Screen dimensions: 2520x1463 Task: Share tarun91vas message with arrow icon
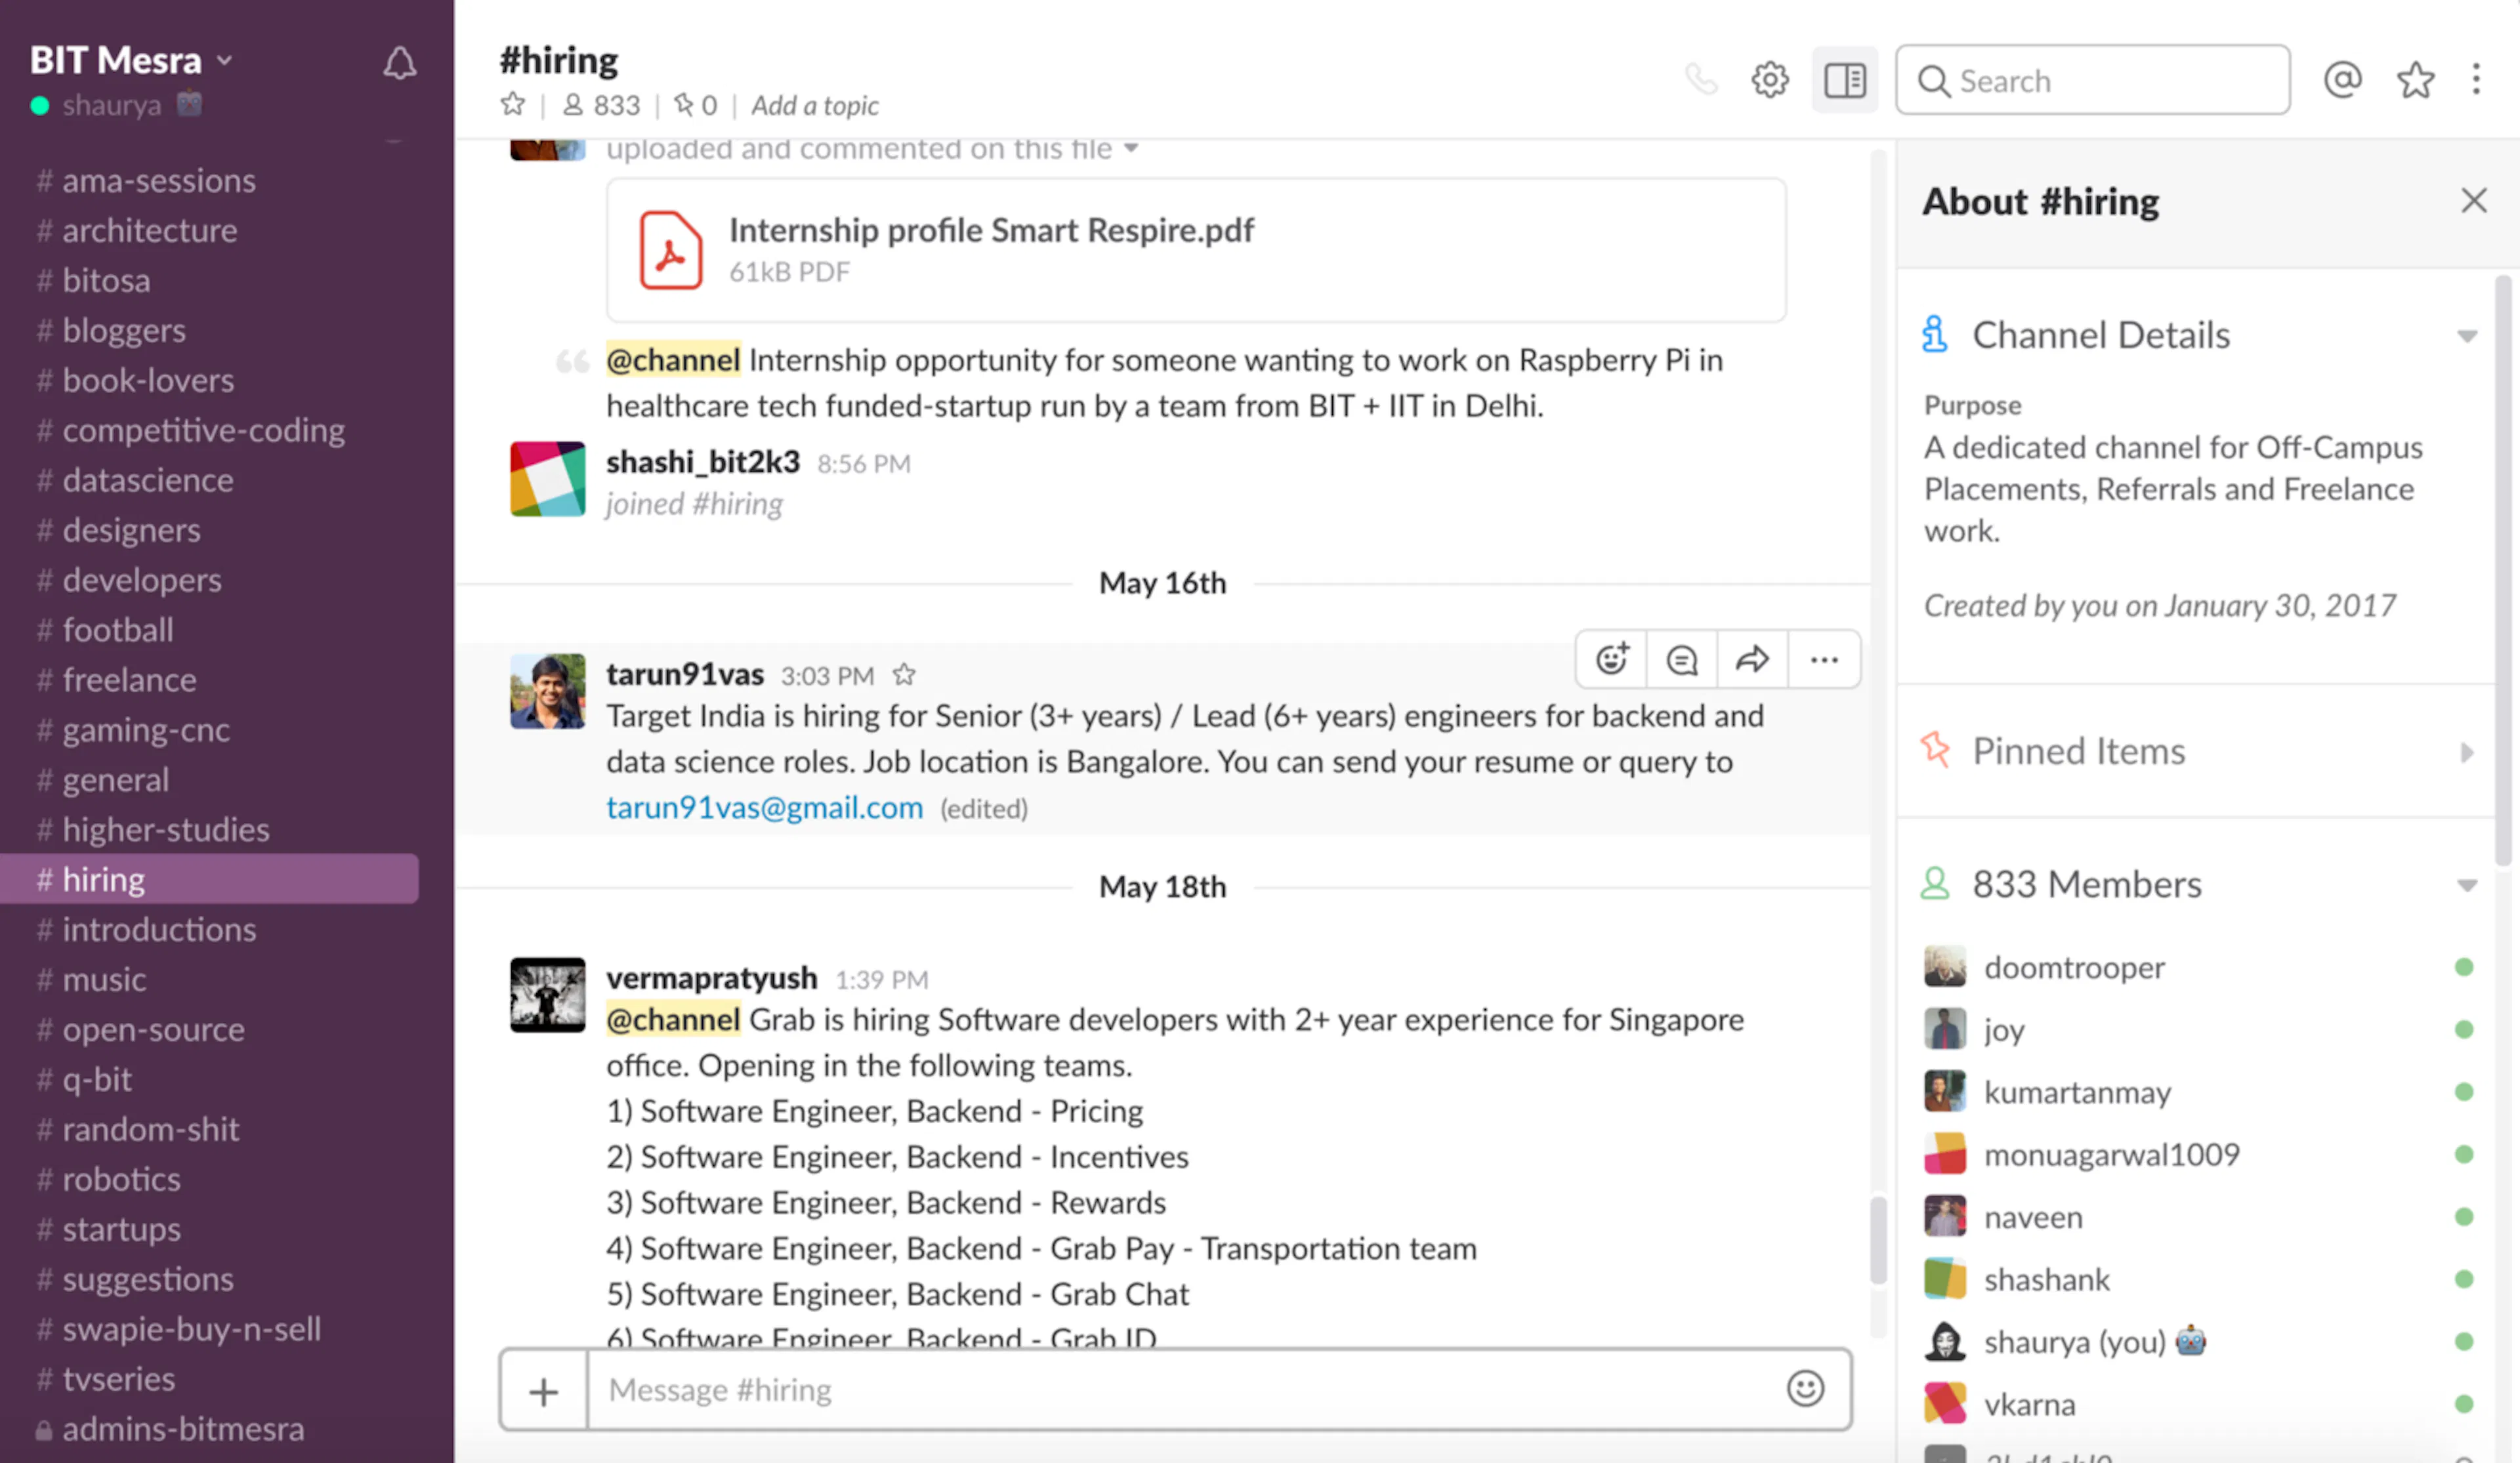1752,659
